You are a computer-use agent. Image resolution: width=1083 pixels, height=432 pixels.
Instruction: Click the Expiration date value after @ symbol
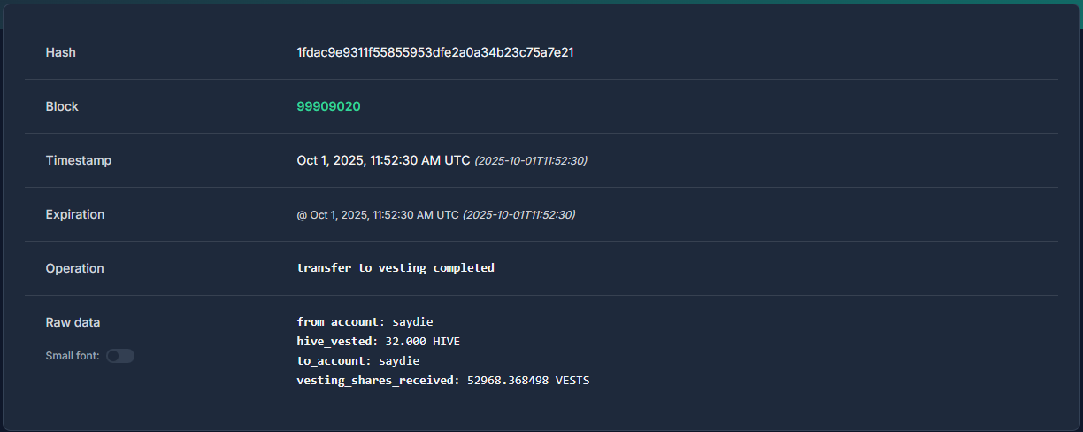378,215
